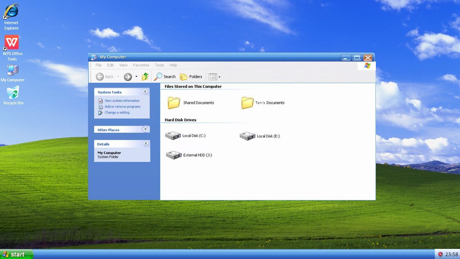Open the Favorites menu
This screenshot has height=259, width=460.
tap(141, 65)
